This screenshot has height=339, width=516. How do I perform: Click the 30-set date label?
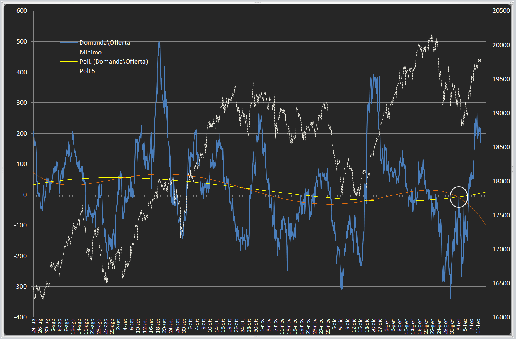(184, 326)
